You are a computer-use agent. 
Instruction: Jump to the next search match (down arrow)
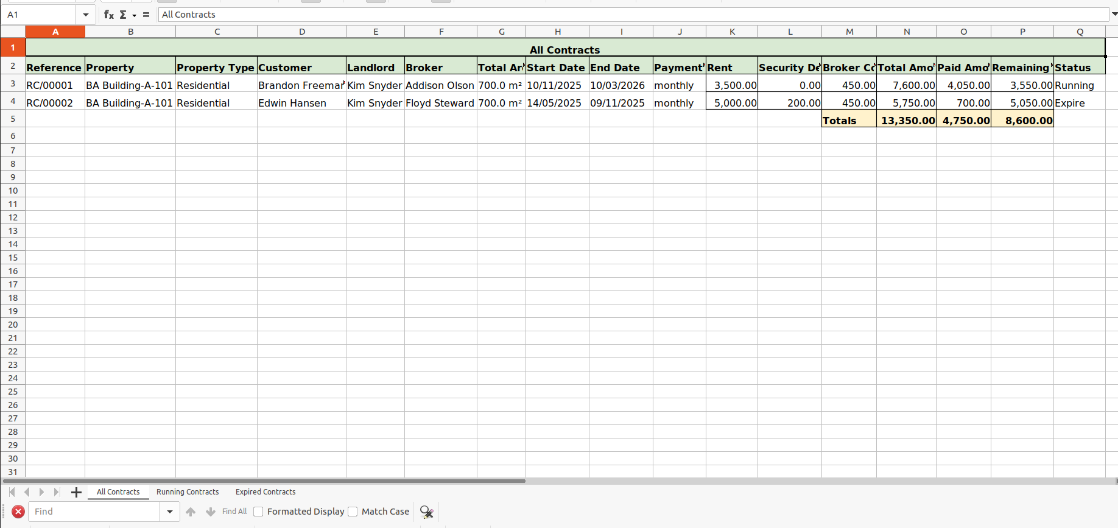point(211,512)
